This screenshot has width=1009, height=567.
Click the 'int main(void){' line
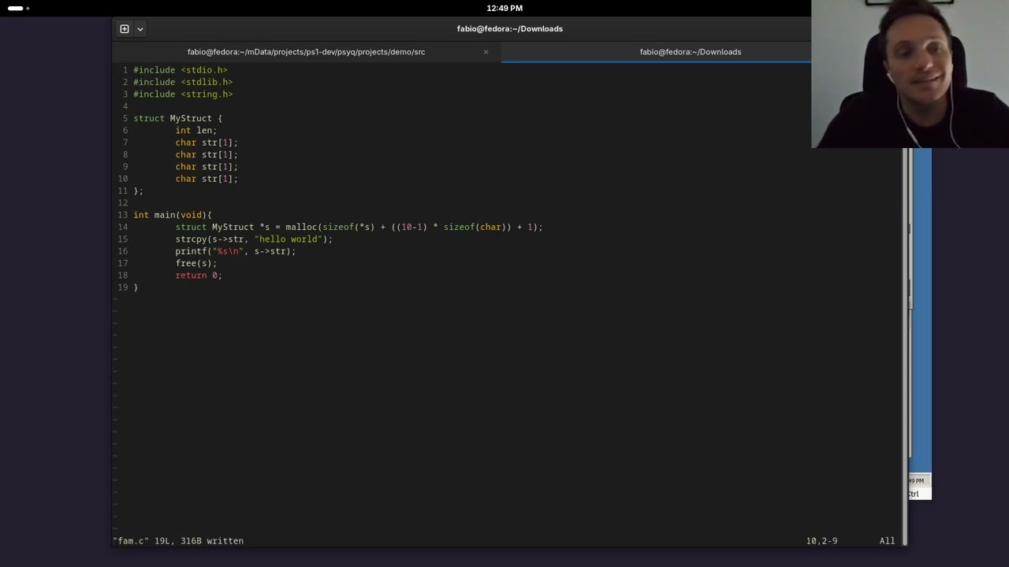(x=173, y=215)
